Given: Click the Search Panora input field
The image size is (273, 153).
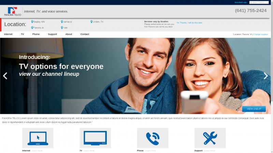Looking at the screenshot, I should tap(259, 2).
